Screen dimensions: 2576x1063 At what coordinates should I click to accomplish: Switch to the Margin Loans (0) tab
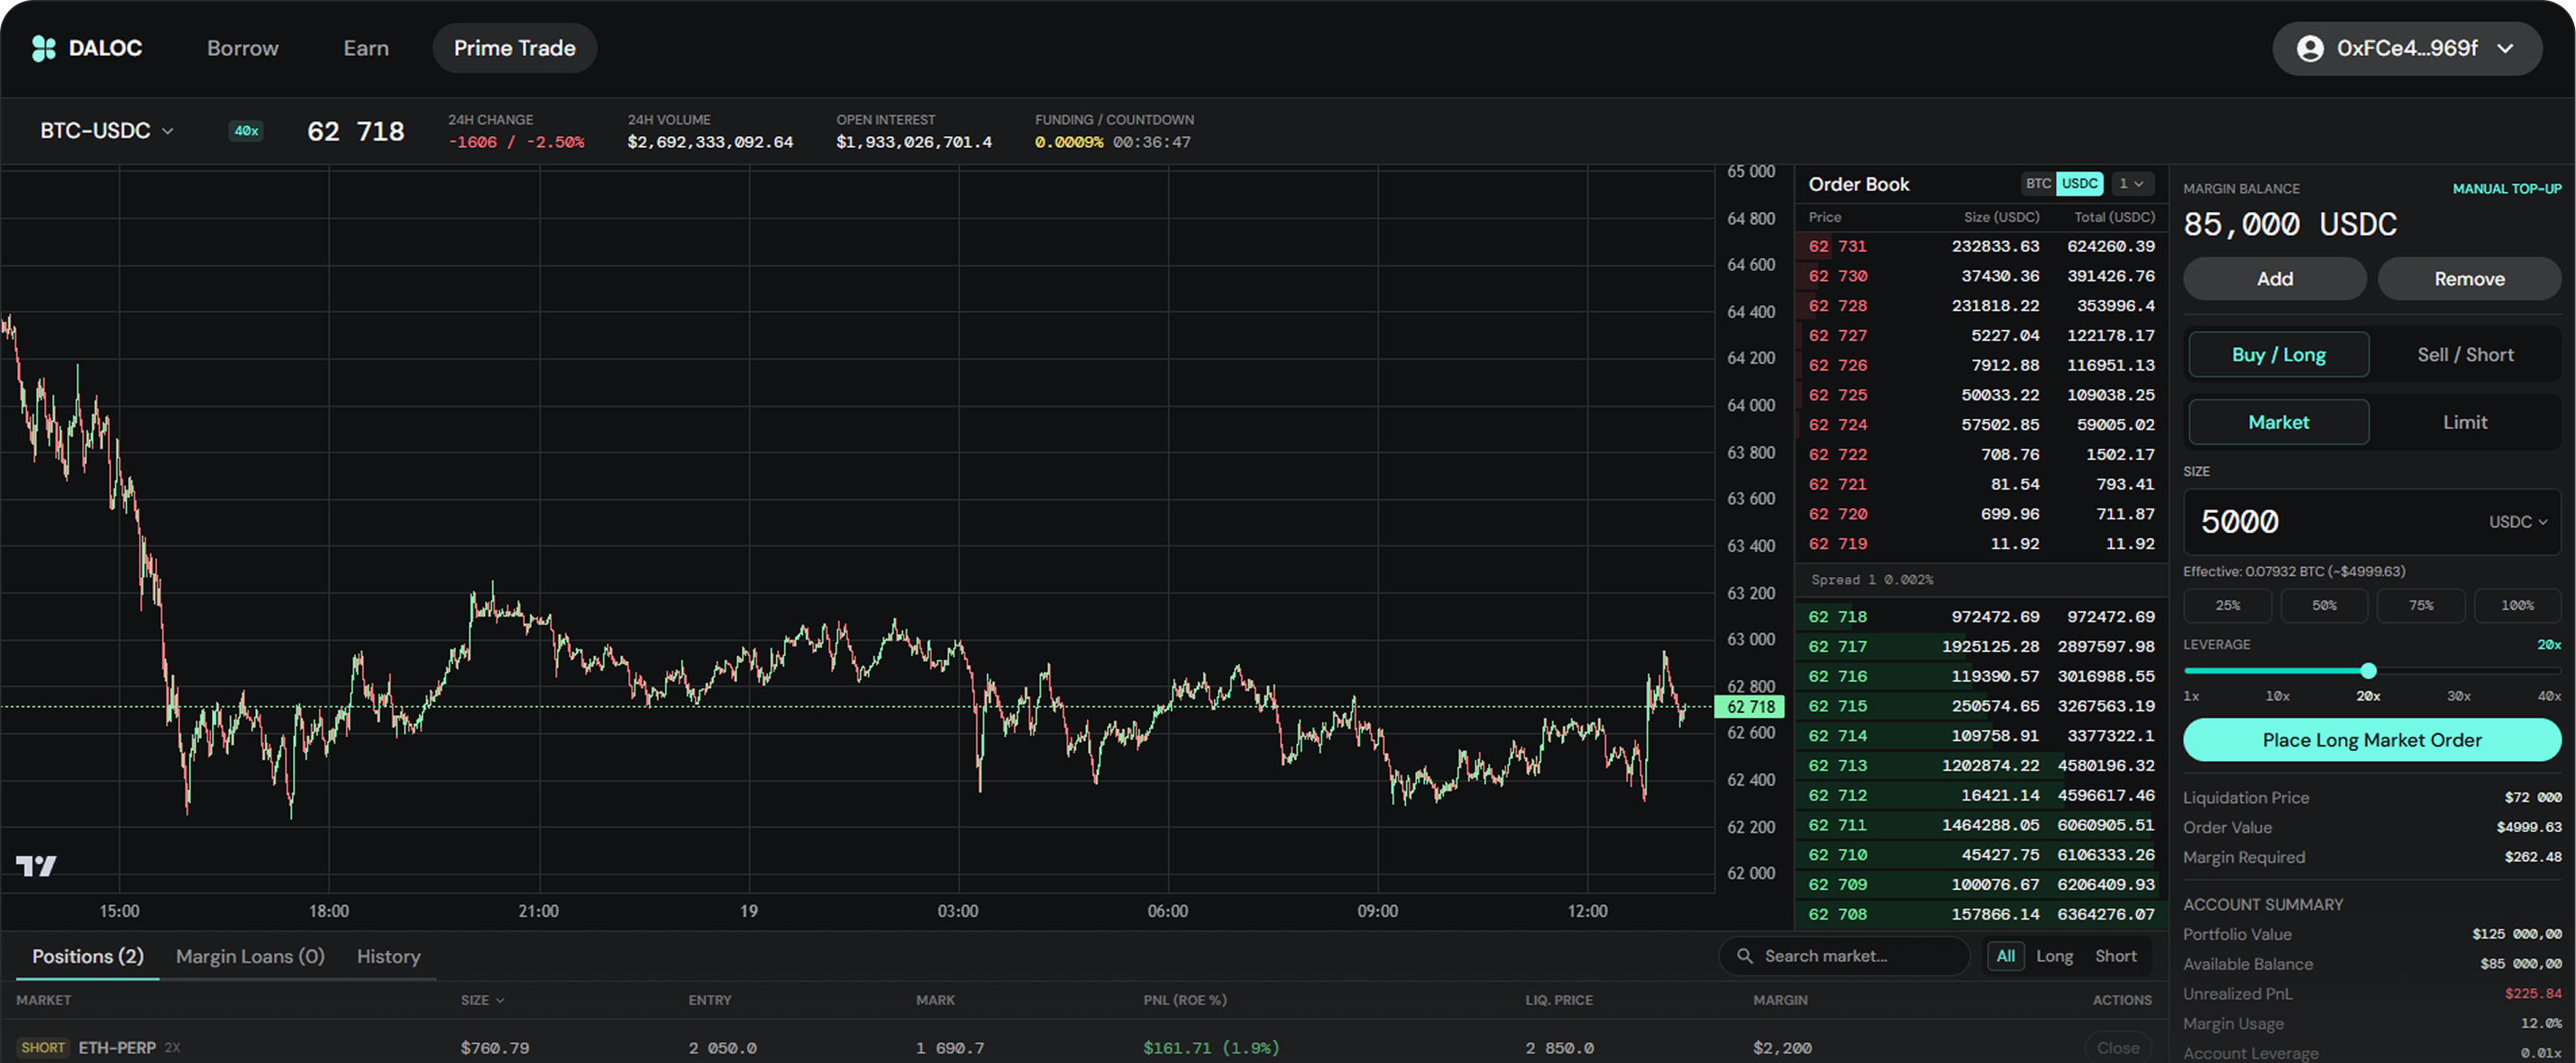pyautogui.click(x=250, y=957)
